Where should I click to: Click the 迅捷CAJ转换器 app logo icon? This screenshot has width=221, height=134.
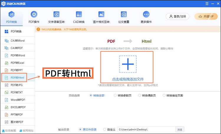point(3,4)
